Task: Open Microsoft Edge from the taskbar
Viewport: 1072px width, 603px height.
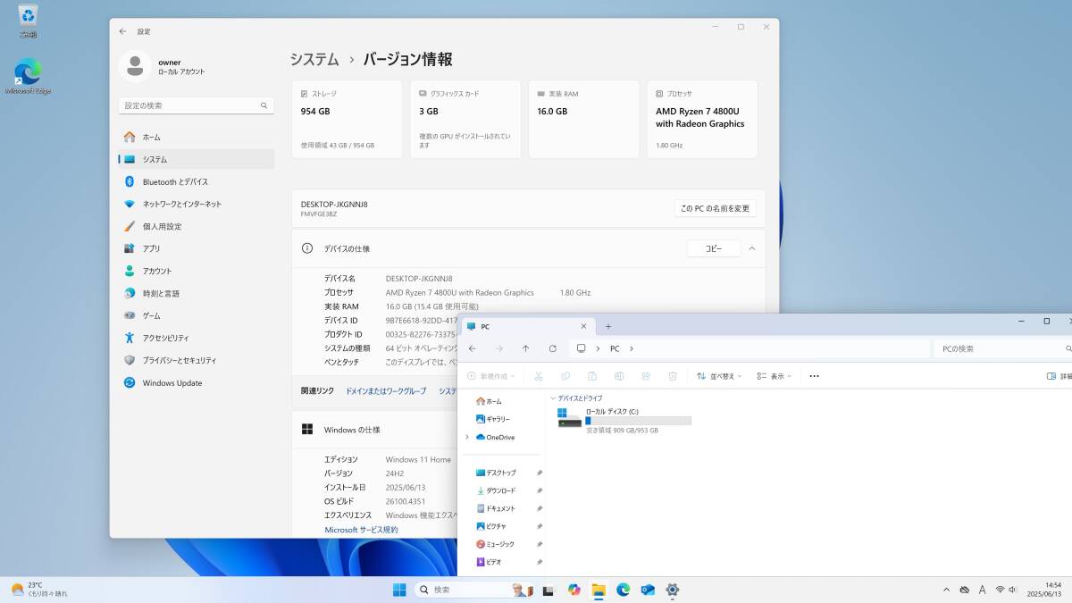Action: coord(622,590)
